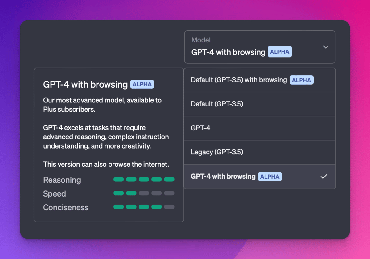Click ALPHA badge on the checked list item
This screenshot has height=259, width=370.
point(270,177)
